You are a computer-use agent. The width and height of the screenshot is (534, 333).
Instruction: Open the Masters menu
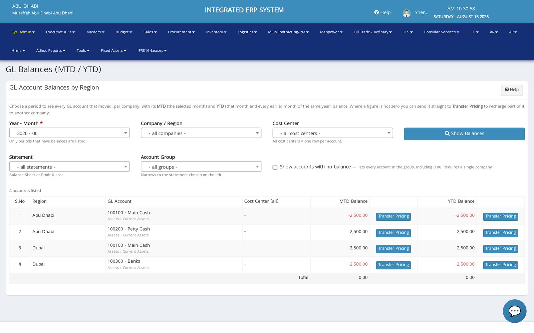tap(95, 32)
